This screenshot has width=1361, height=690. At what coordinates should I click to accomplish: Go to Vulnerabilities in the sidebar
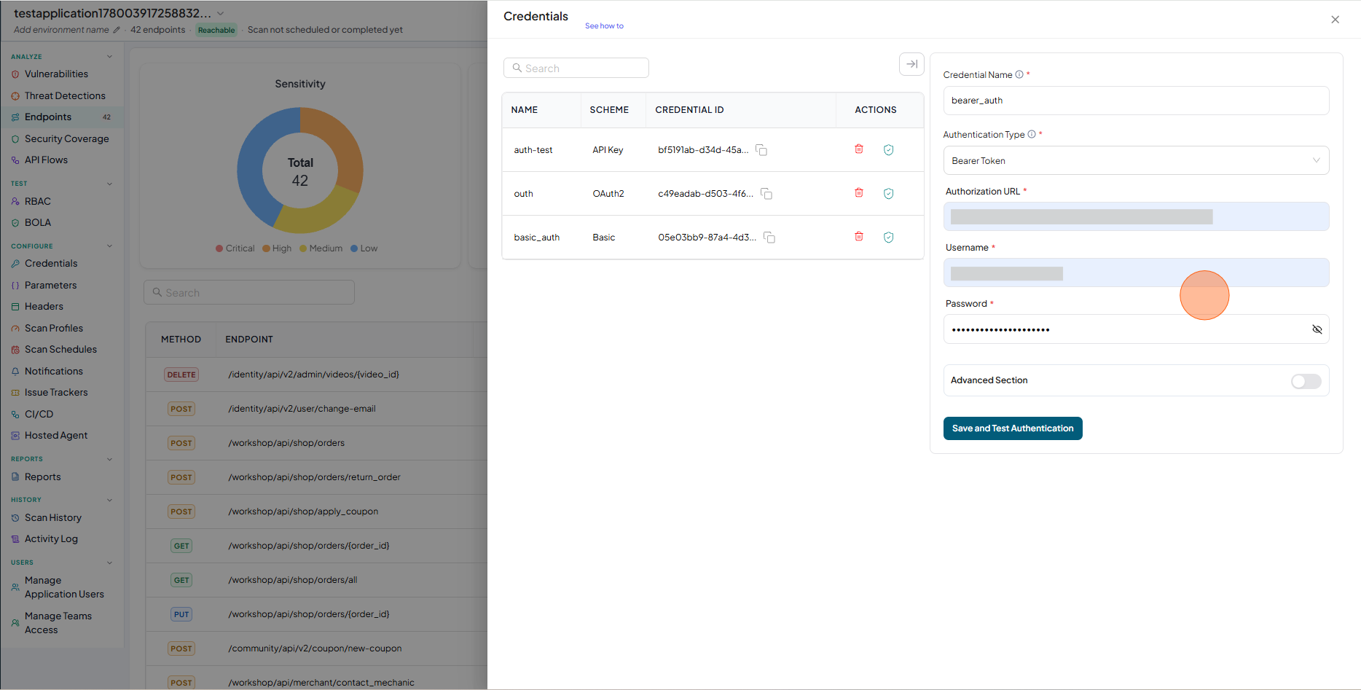(x=56, y=74)
